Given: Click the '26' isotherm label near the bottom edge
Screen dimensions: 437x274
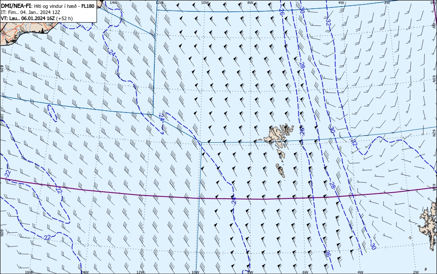Looking at the screenshot, I should pos(328,253).
